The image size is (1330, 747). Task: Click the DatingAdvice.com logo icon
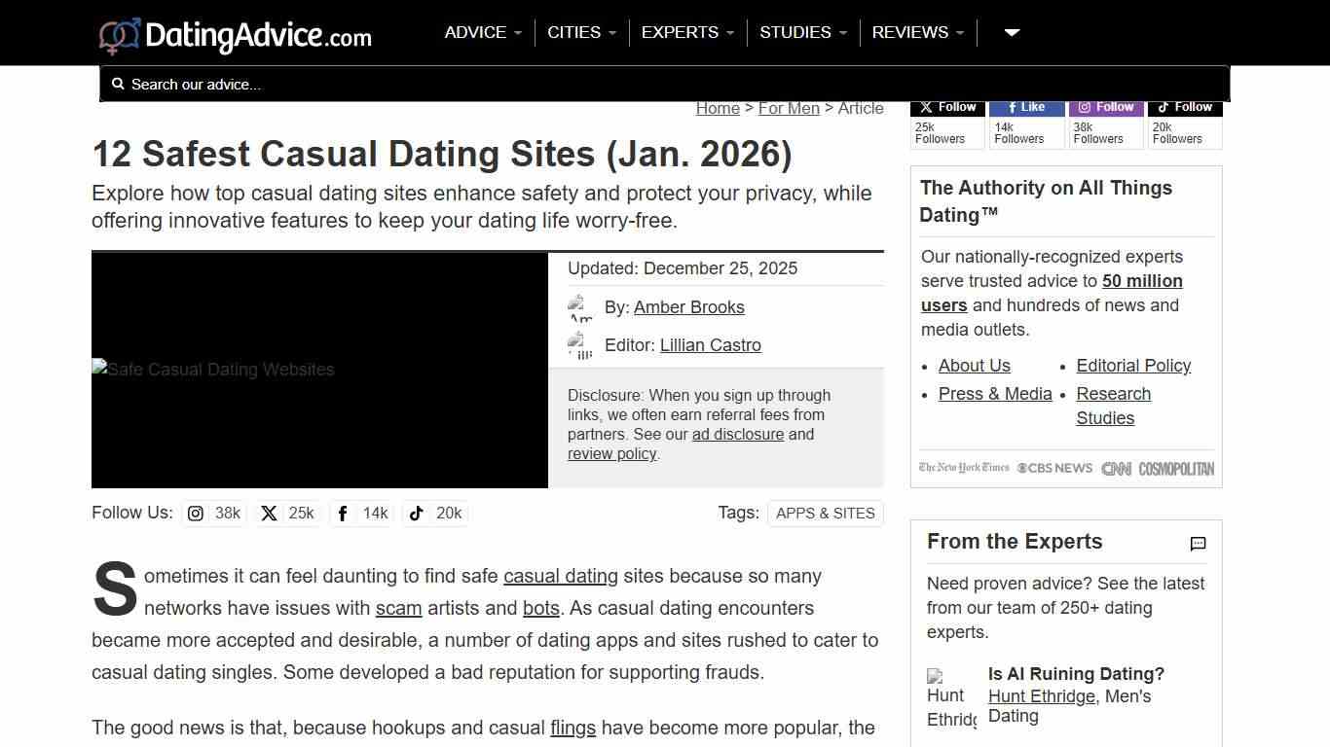pos(117,33)
